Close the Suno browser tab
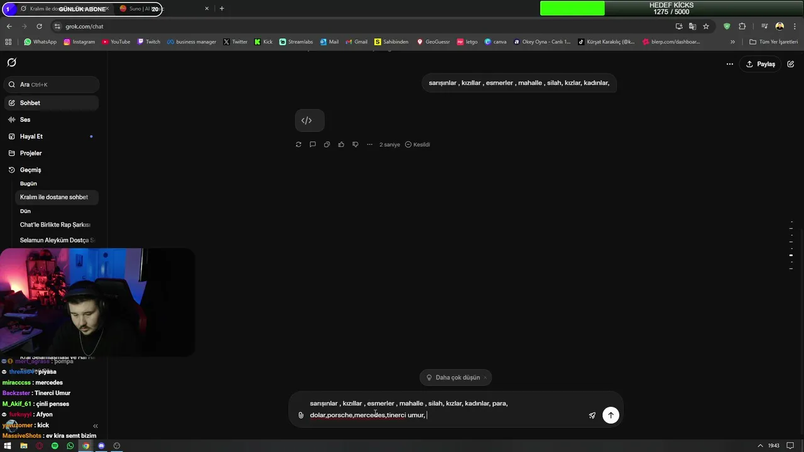Image resolution: width=804 pixels, height=452 pixels. (207, 9)
